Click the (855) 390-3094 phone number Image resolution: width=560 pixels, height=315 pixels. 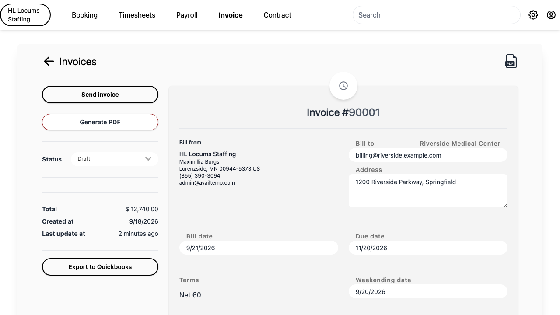[199, 176]
